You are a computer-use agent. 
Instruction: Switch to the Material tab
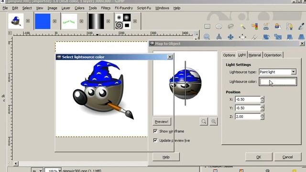(x=255, y=55)
